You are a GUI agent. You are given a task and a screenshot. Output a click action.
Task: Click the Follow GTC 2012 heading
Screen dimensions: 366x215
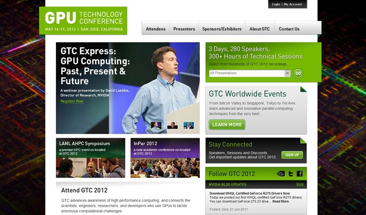coord(232,174)
